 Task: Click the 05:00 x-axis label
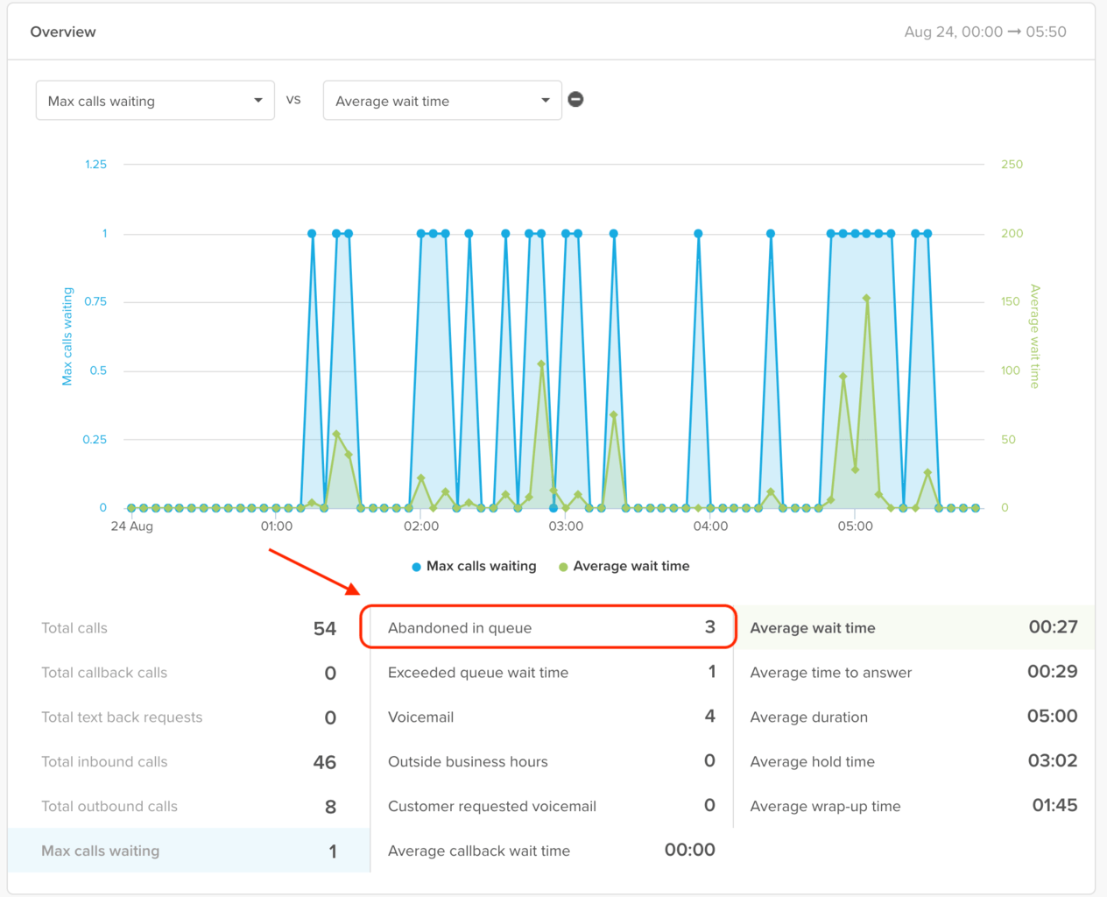856,526
